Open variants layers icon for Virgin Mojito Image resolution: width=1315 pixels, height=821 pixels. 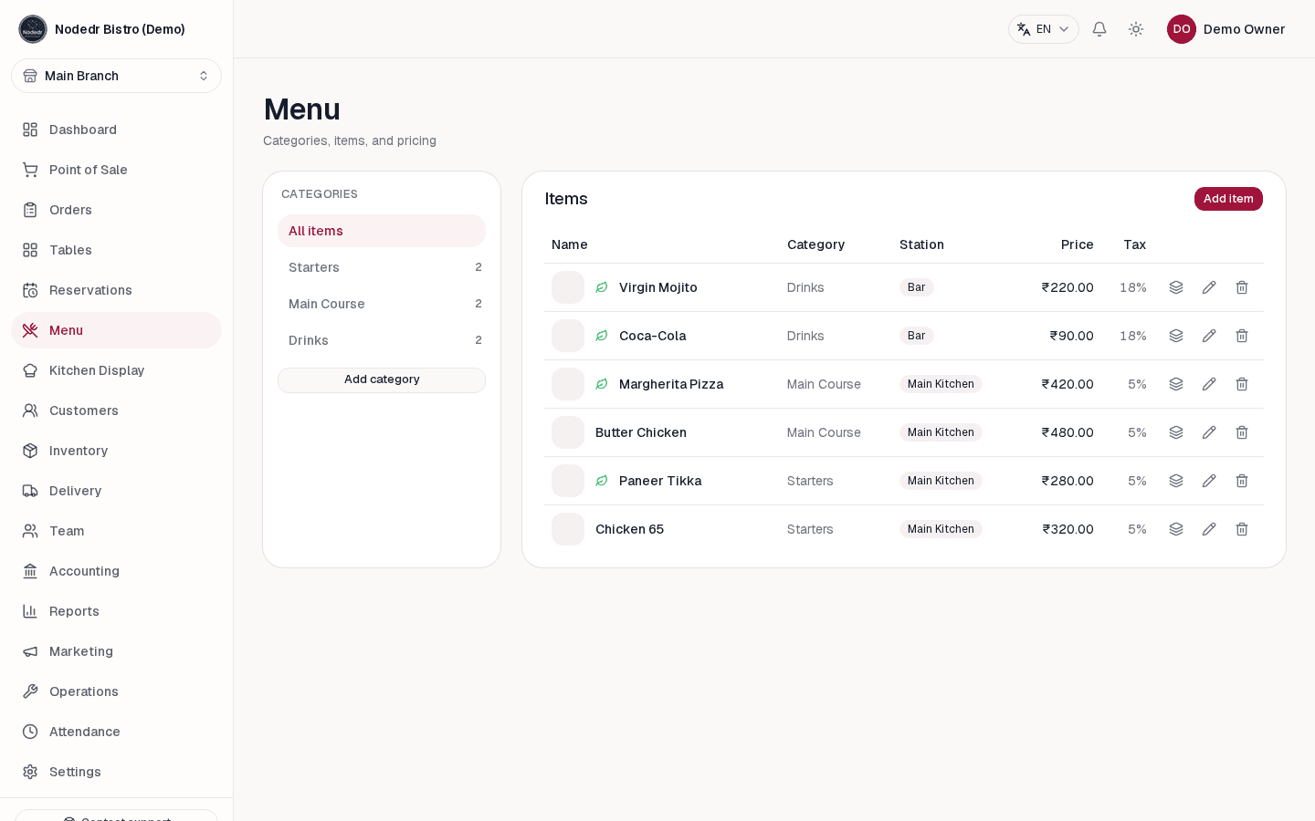1176,287
